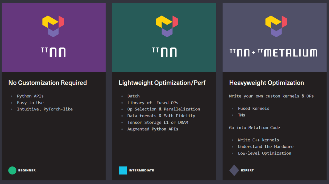Click the Intuitive, PyTorch-like bullet
The width and height of the screenshot is (329, 184).
[45, 109]
